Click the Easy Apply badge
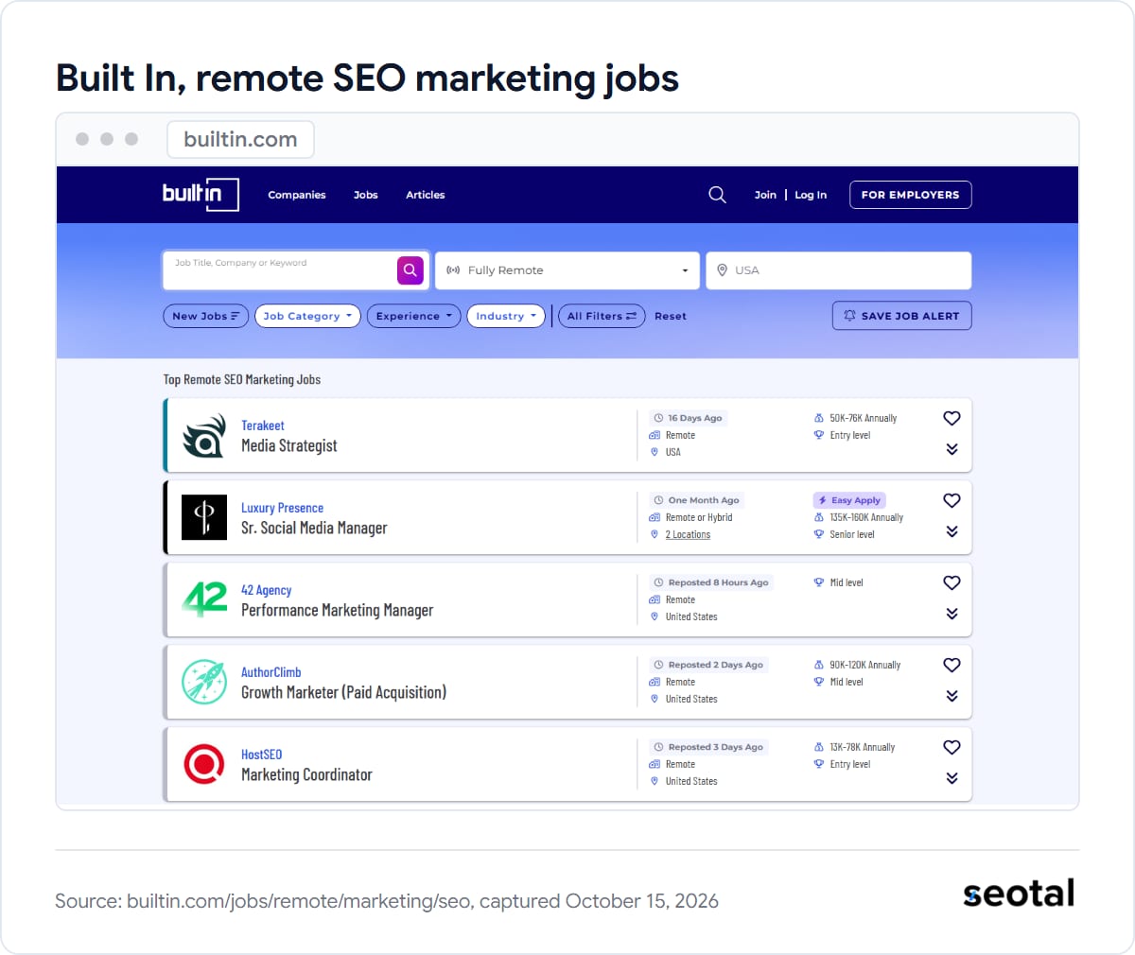 coord(849,500)
